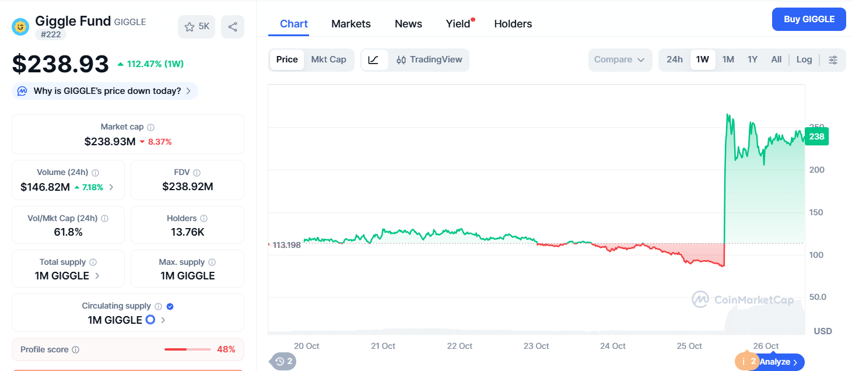Expand Circulating supply chevron

(x=163, y=320)
